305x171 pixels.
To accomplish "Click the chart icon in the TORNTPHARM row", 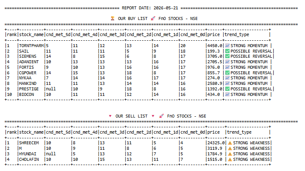I will [227, 45].
